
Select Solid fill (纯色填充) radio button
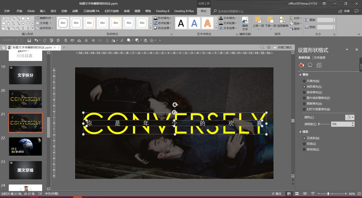tap(304, 87)
